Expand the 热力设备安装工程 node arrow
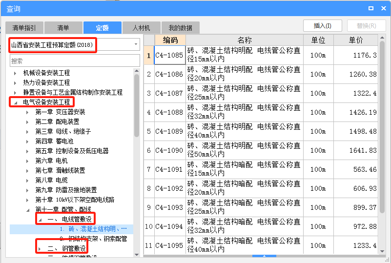The image size is (391, 263). 15,83
